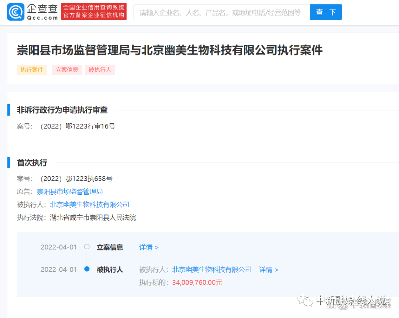Screen dimensions: 399x318
Task: Click the 非诉行政行为申请执行审查 section header
Action: point(61,110)
